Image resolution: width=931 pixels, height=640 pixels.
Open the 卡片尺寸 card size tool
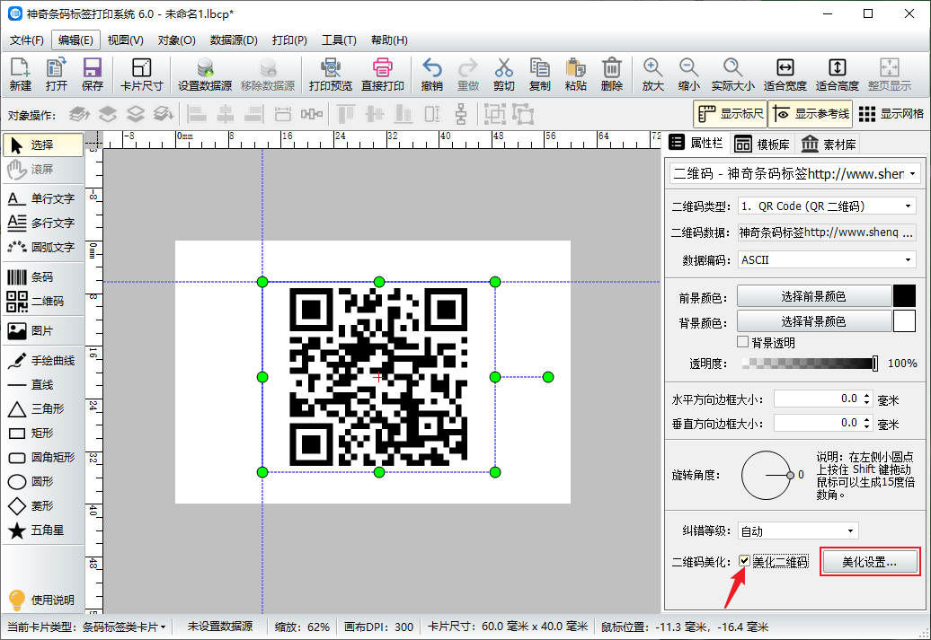pyautogui.click(x=141, y=75)
